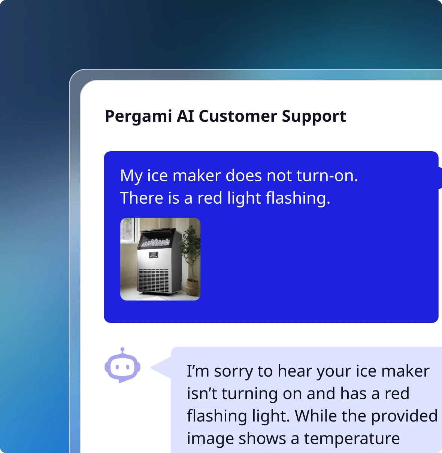442x453 pixels.
Task: Click the blue user bubble's right-side tail
Action: click(440, 178)
